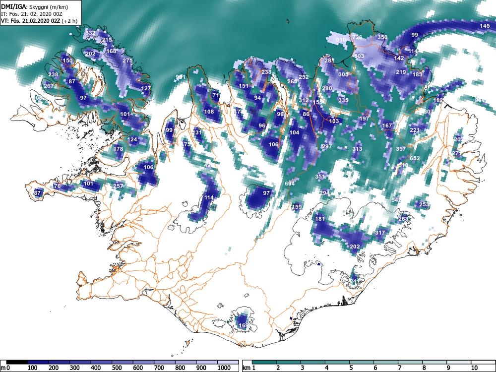Click the map value '150'

coord(67,61)
